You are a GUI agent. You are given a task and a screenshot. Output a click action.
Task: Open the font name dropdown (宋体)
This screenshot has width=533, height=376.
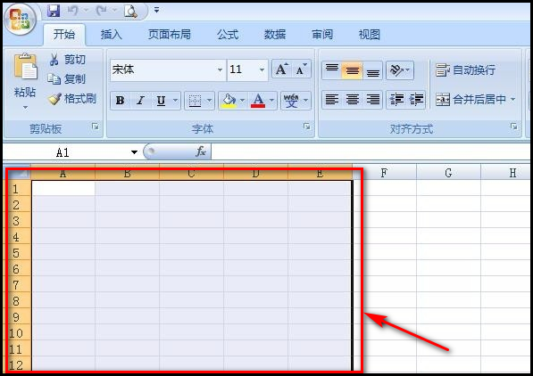(220, 69)
